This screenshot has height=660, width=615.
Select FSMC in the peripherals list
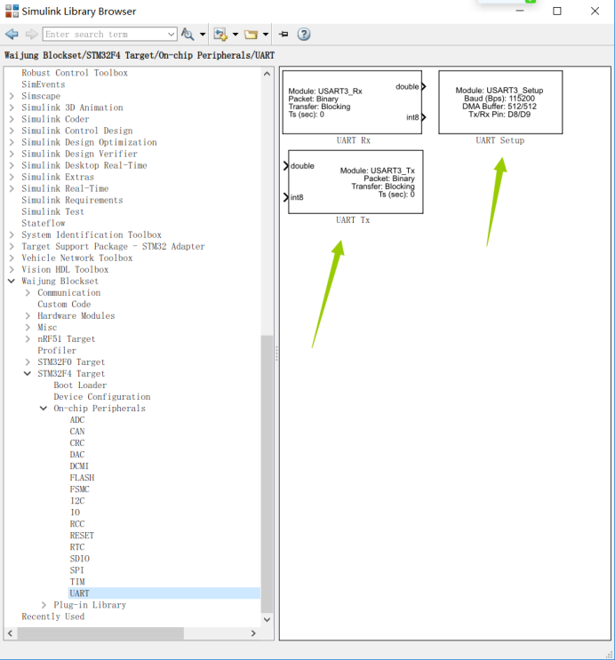[x=80, y=489]
